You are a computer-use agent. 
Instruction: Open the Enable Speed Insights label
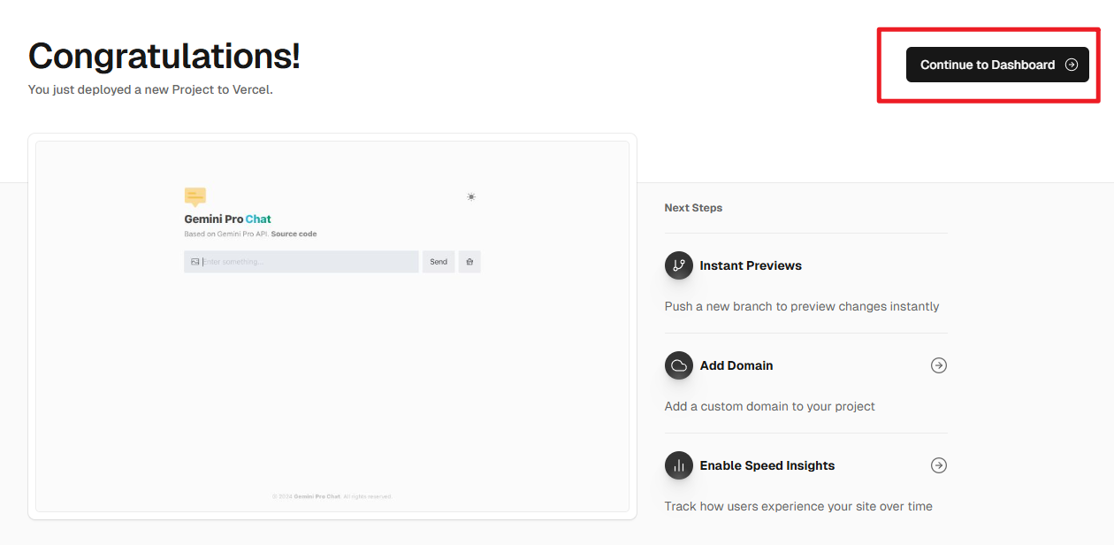coord(767,465)
